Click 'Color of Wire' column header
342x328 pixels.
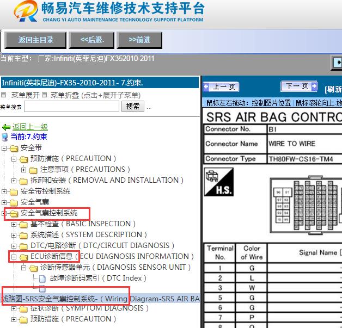[252, 252]
